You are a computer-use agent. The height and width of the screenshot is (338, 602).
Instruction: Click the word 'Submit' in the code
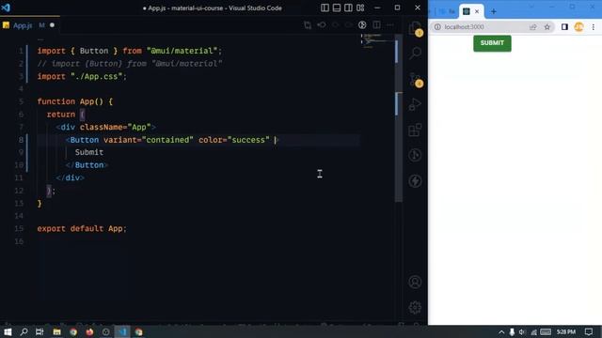pyautogui.click(x=89, y=152)
